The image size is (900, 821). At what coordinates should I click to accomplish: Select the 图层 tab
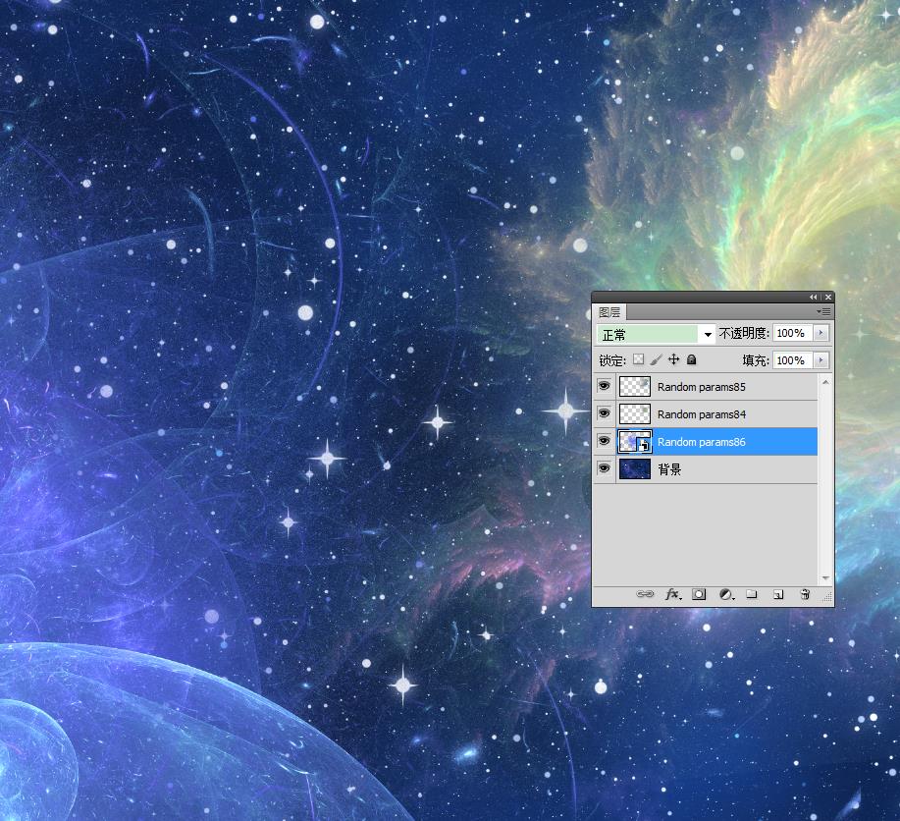click(x=609, y=312)
